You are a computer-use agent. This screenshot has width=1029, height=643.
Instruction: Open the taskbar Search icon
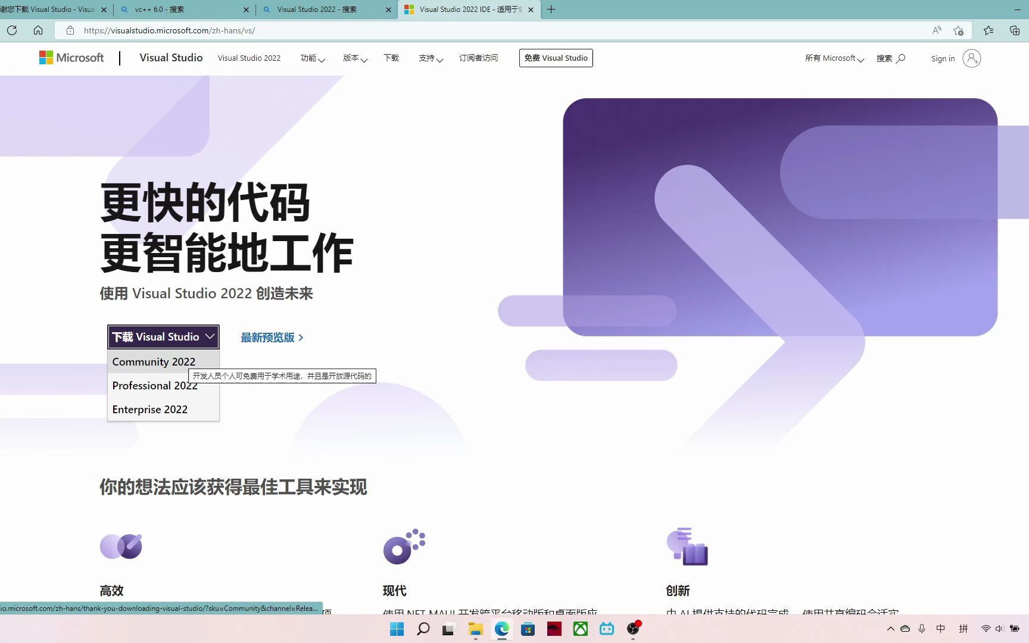click(x=423, y=629)
